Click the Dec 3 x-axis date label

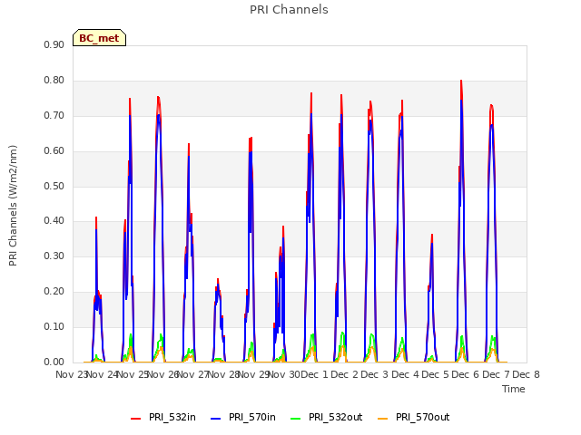click(x=375, y=374)
